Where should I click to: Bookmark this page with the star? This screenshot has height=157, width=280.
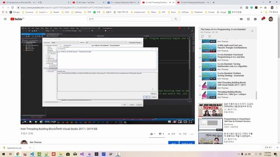[241, 8]
